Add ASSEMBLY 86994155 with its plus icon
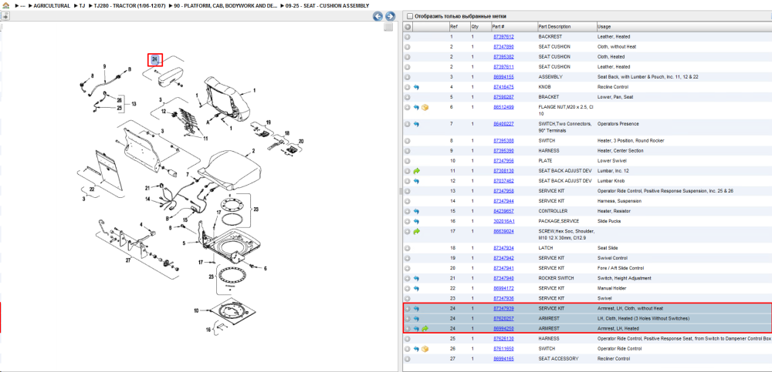This screenshot has width=772, height=372. [x=408, y=77]
